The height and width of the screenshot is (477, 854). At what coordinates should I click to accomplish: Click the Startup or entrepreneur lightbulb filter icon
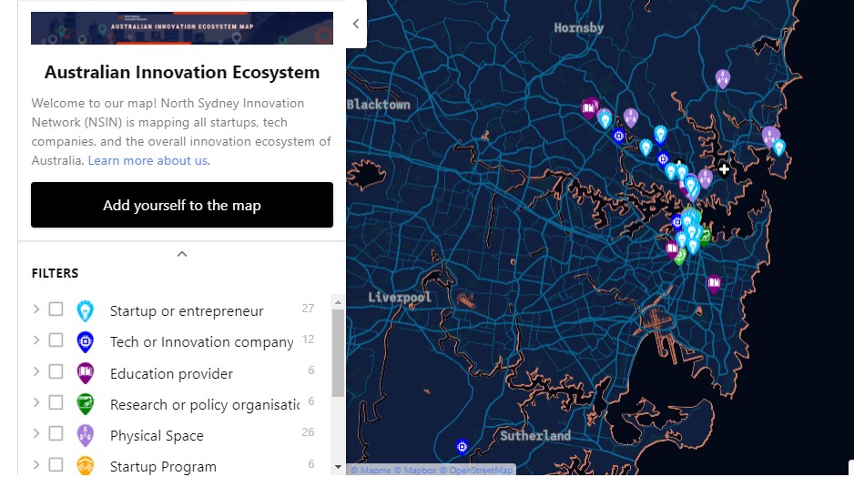click(x=85, y=311)
